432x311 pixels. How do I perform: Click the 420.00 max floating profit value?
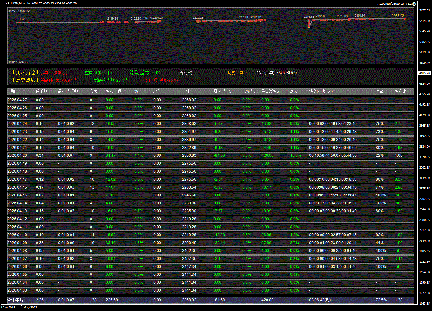coord(267,155)
